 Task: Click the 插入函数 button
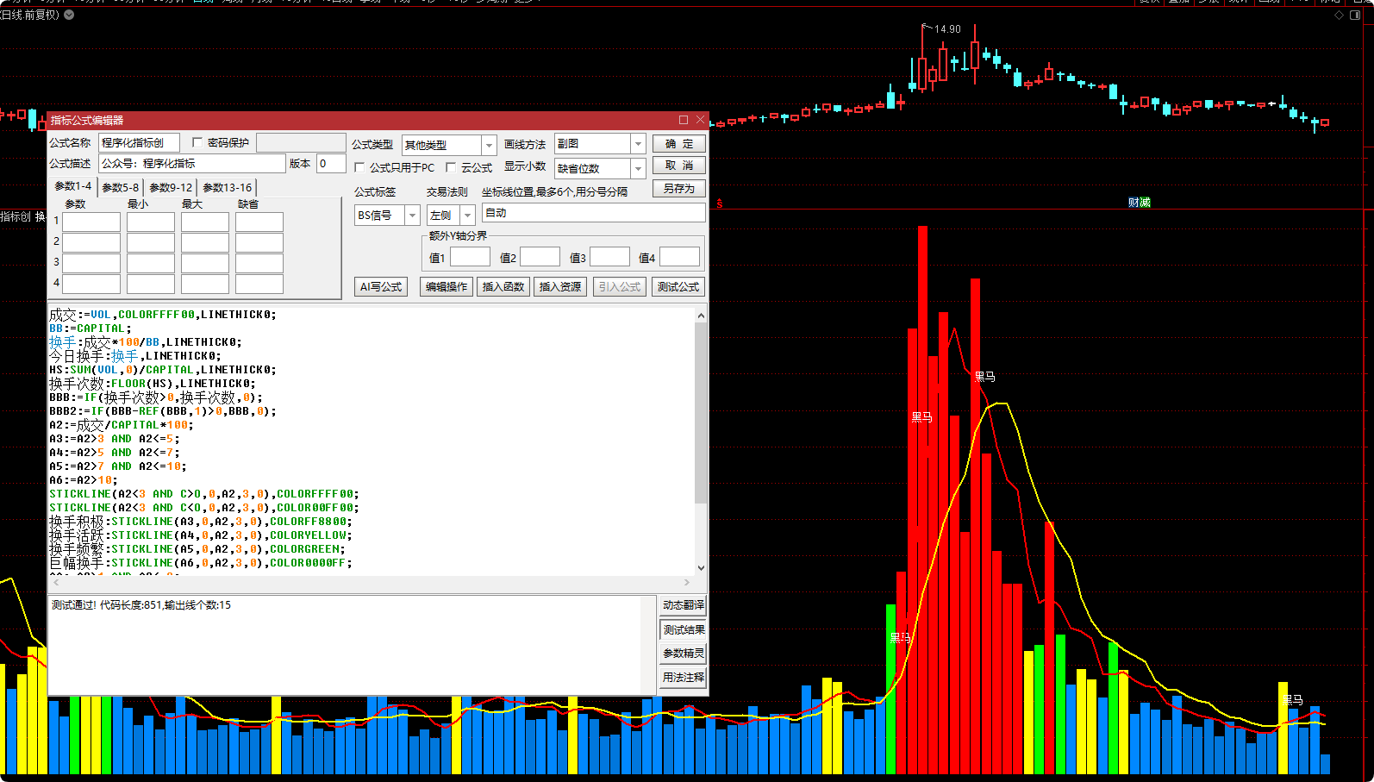tap(503, 287)
